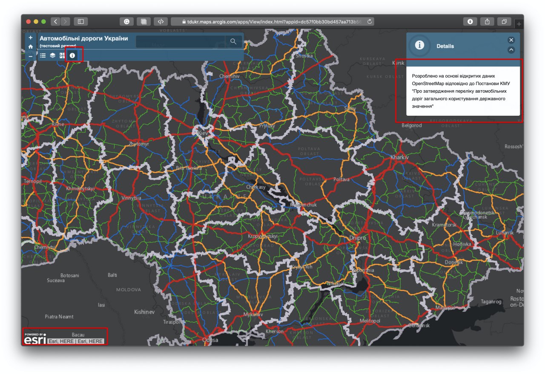Click the Kropyvnytskyi city label on map
The image size is (545, 374).
tap(263, 236)
